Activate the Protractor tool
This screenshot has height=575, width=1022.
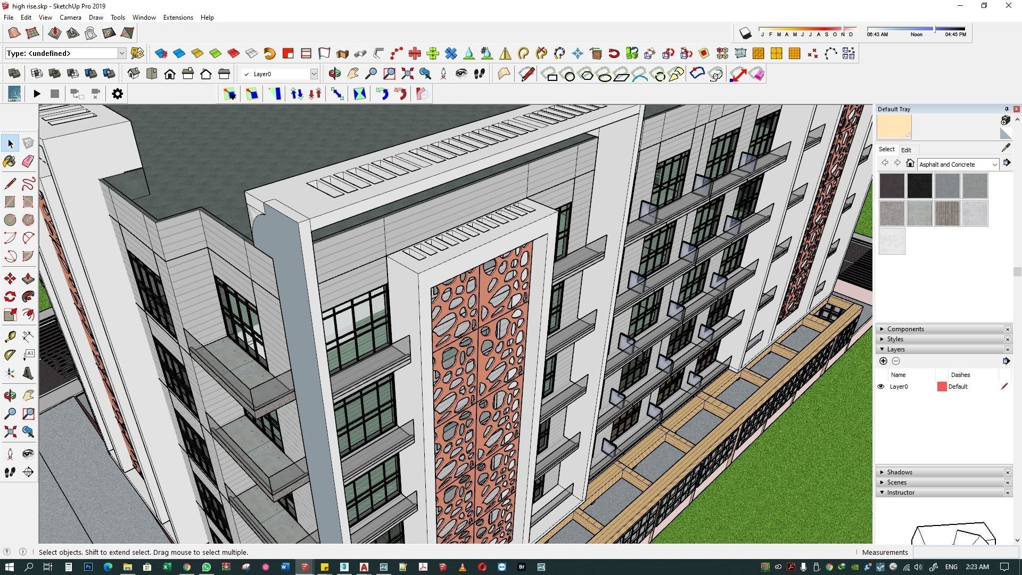[x=10, y=355]
